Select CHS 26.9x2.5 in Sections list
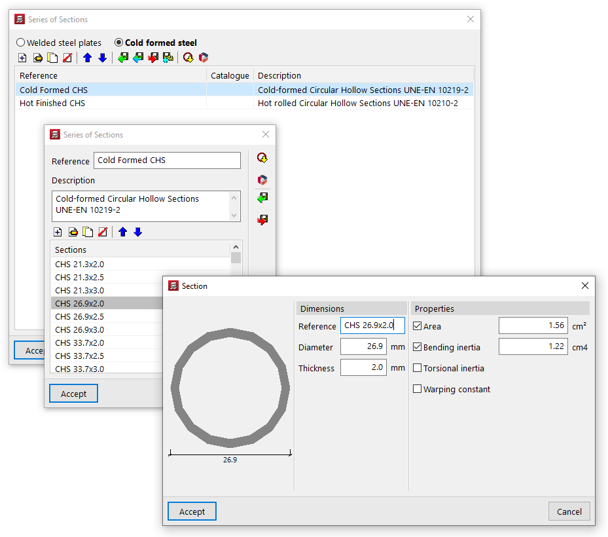Screen dimensions: 608x537 click(x=107, y=316)
